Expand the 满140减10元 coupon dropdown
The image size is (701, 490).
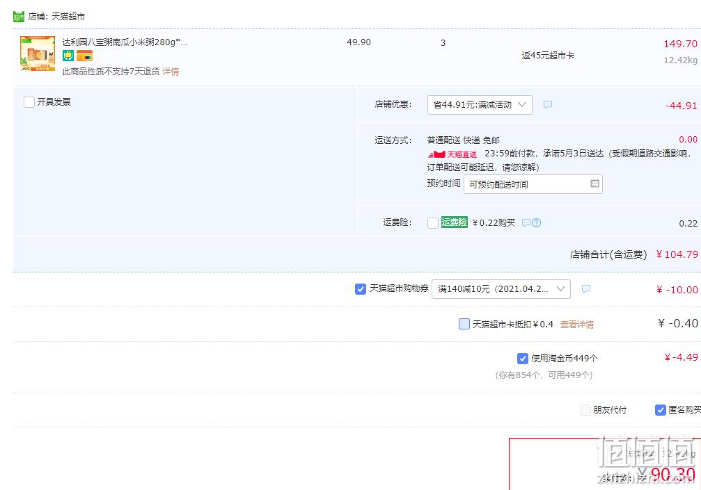pos(501,289)
